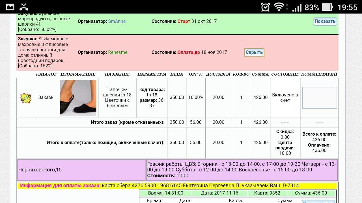Select the 16.00% organizer fee cell
Screen dimensions: 362x203
point(196,98)
